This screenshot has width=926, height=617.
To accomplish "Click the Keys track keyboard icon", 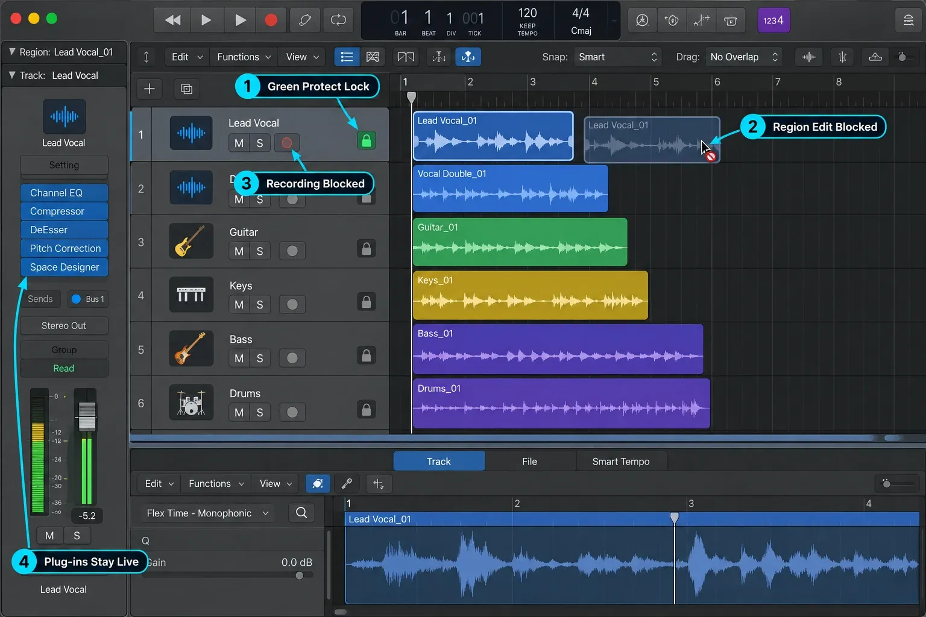I will [191, 295].
